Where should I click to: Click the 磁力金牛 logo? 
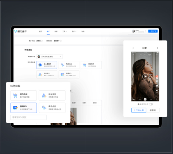click(20, 31)
